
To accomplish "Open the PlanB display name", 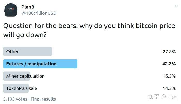I will pos(28,7).
